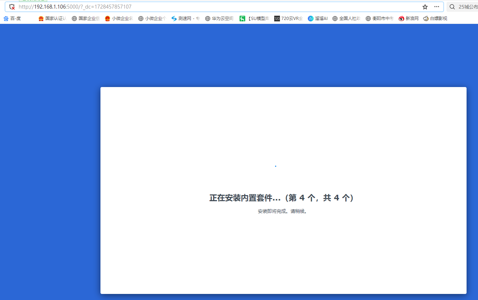
Task: Open the 百-度 bookmark
Action: tap(12, 19)
